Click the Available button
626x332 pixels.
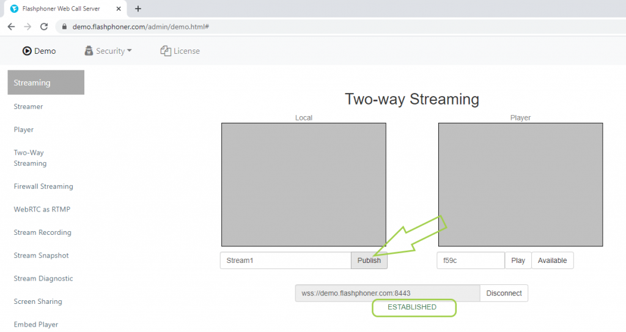click(553, 260)
